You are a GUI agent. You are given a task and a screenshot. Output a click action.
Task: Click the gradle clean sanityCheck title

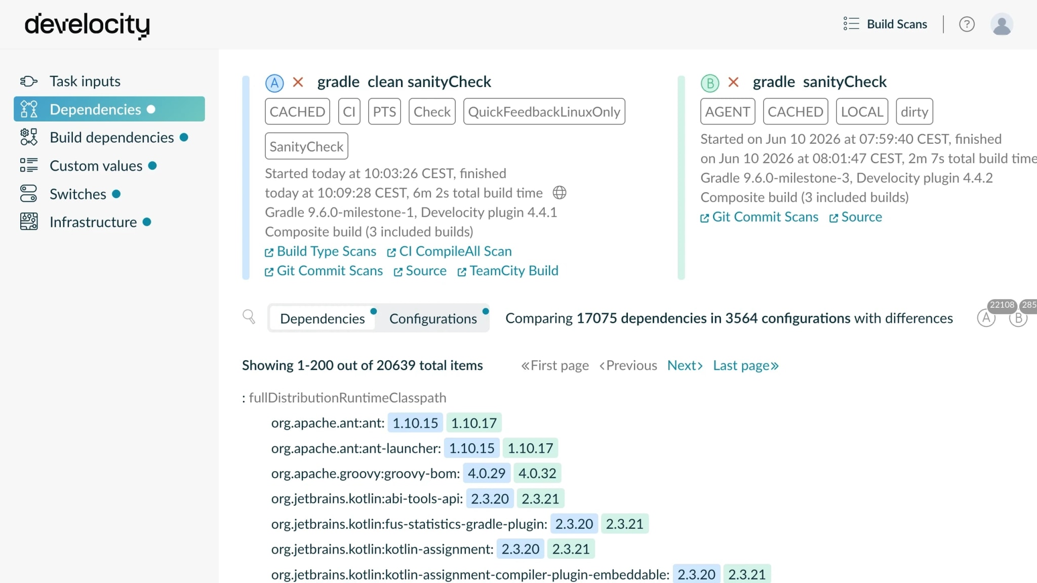(x=404, y=81)
